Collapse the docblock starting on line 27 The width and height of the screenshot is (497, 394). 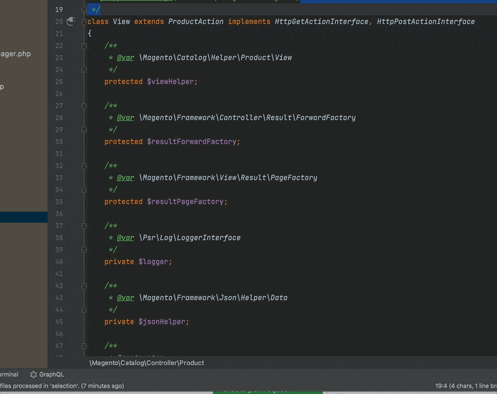click(84, 106)
